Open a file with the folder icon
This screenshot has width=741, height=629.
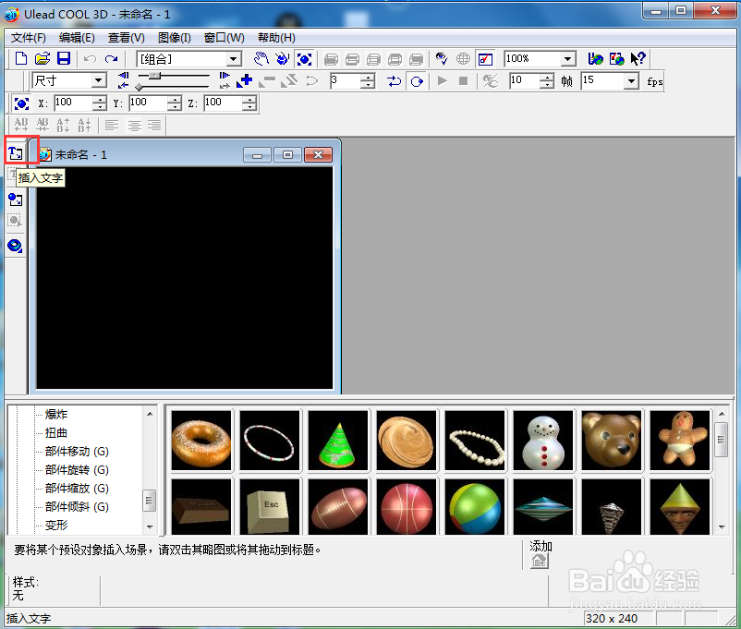[x=43, y=58]
